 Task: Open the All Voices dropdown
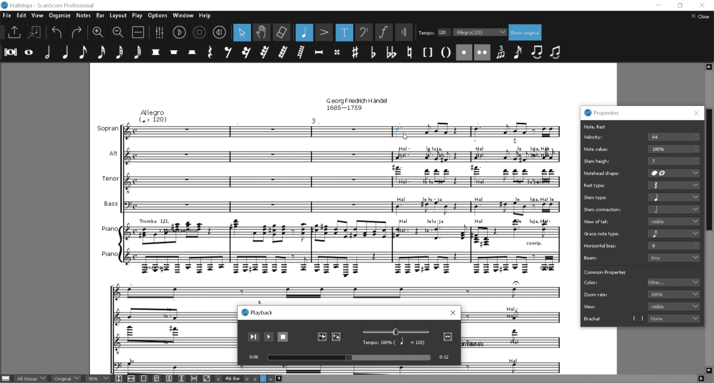pyautogui.click(x=30, y=378)
